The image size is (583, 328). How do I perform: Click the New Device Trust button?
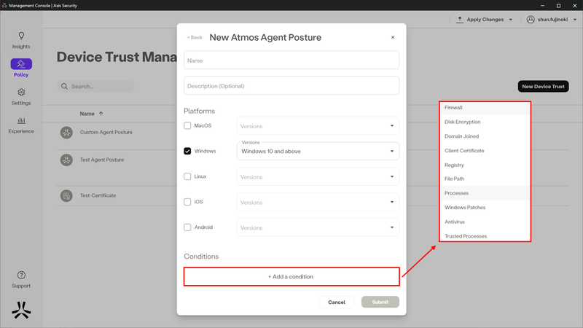(543, 86)
